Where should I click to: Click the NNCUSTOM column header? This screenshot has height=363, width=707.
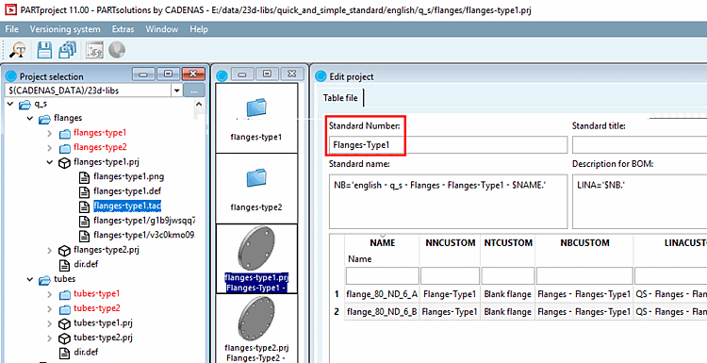pos(450,243)
